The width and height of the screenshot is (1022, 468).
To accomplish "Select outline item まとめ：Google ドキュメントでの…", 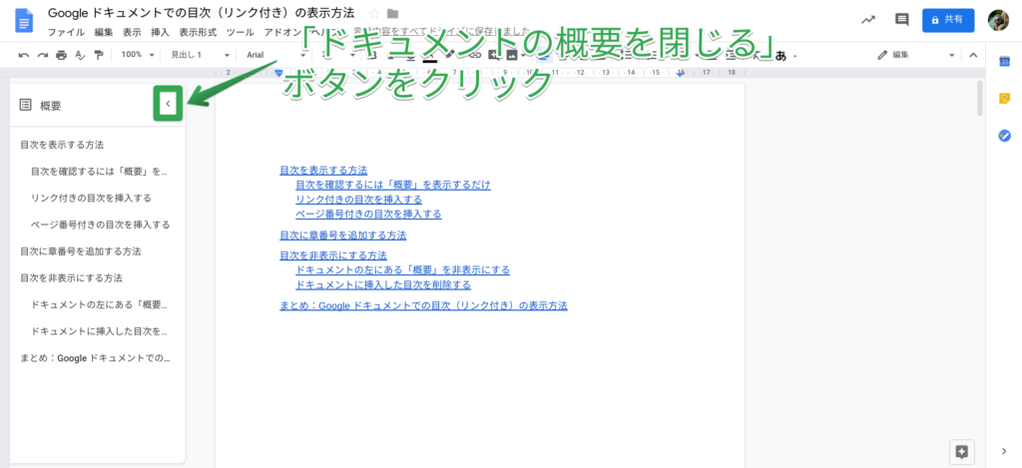I will tap(95, 358).
